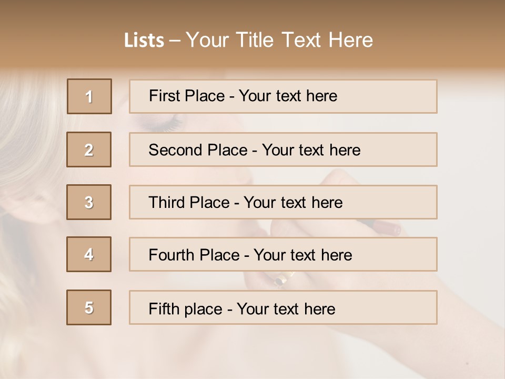Click the number 1 box
The width and height of the screenshot is (505, 379).
point(89,96)
